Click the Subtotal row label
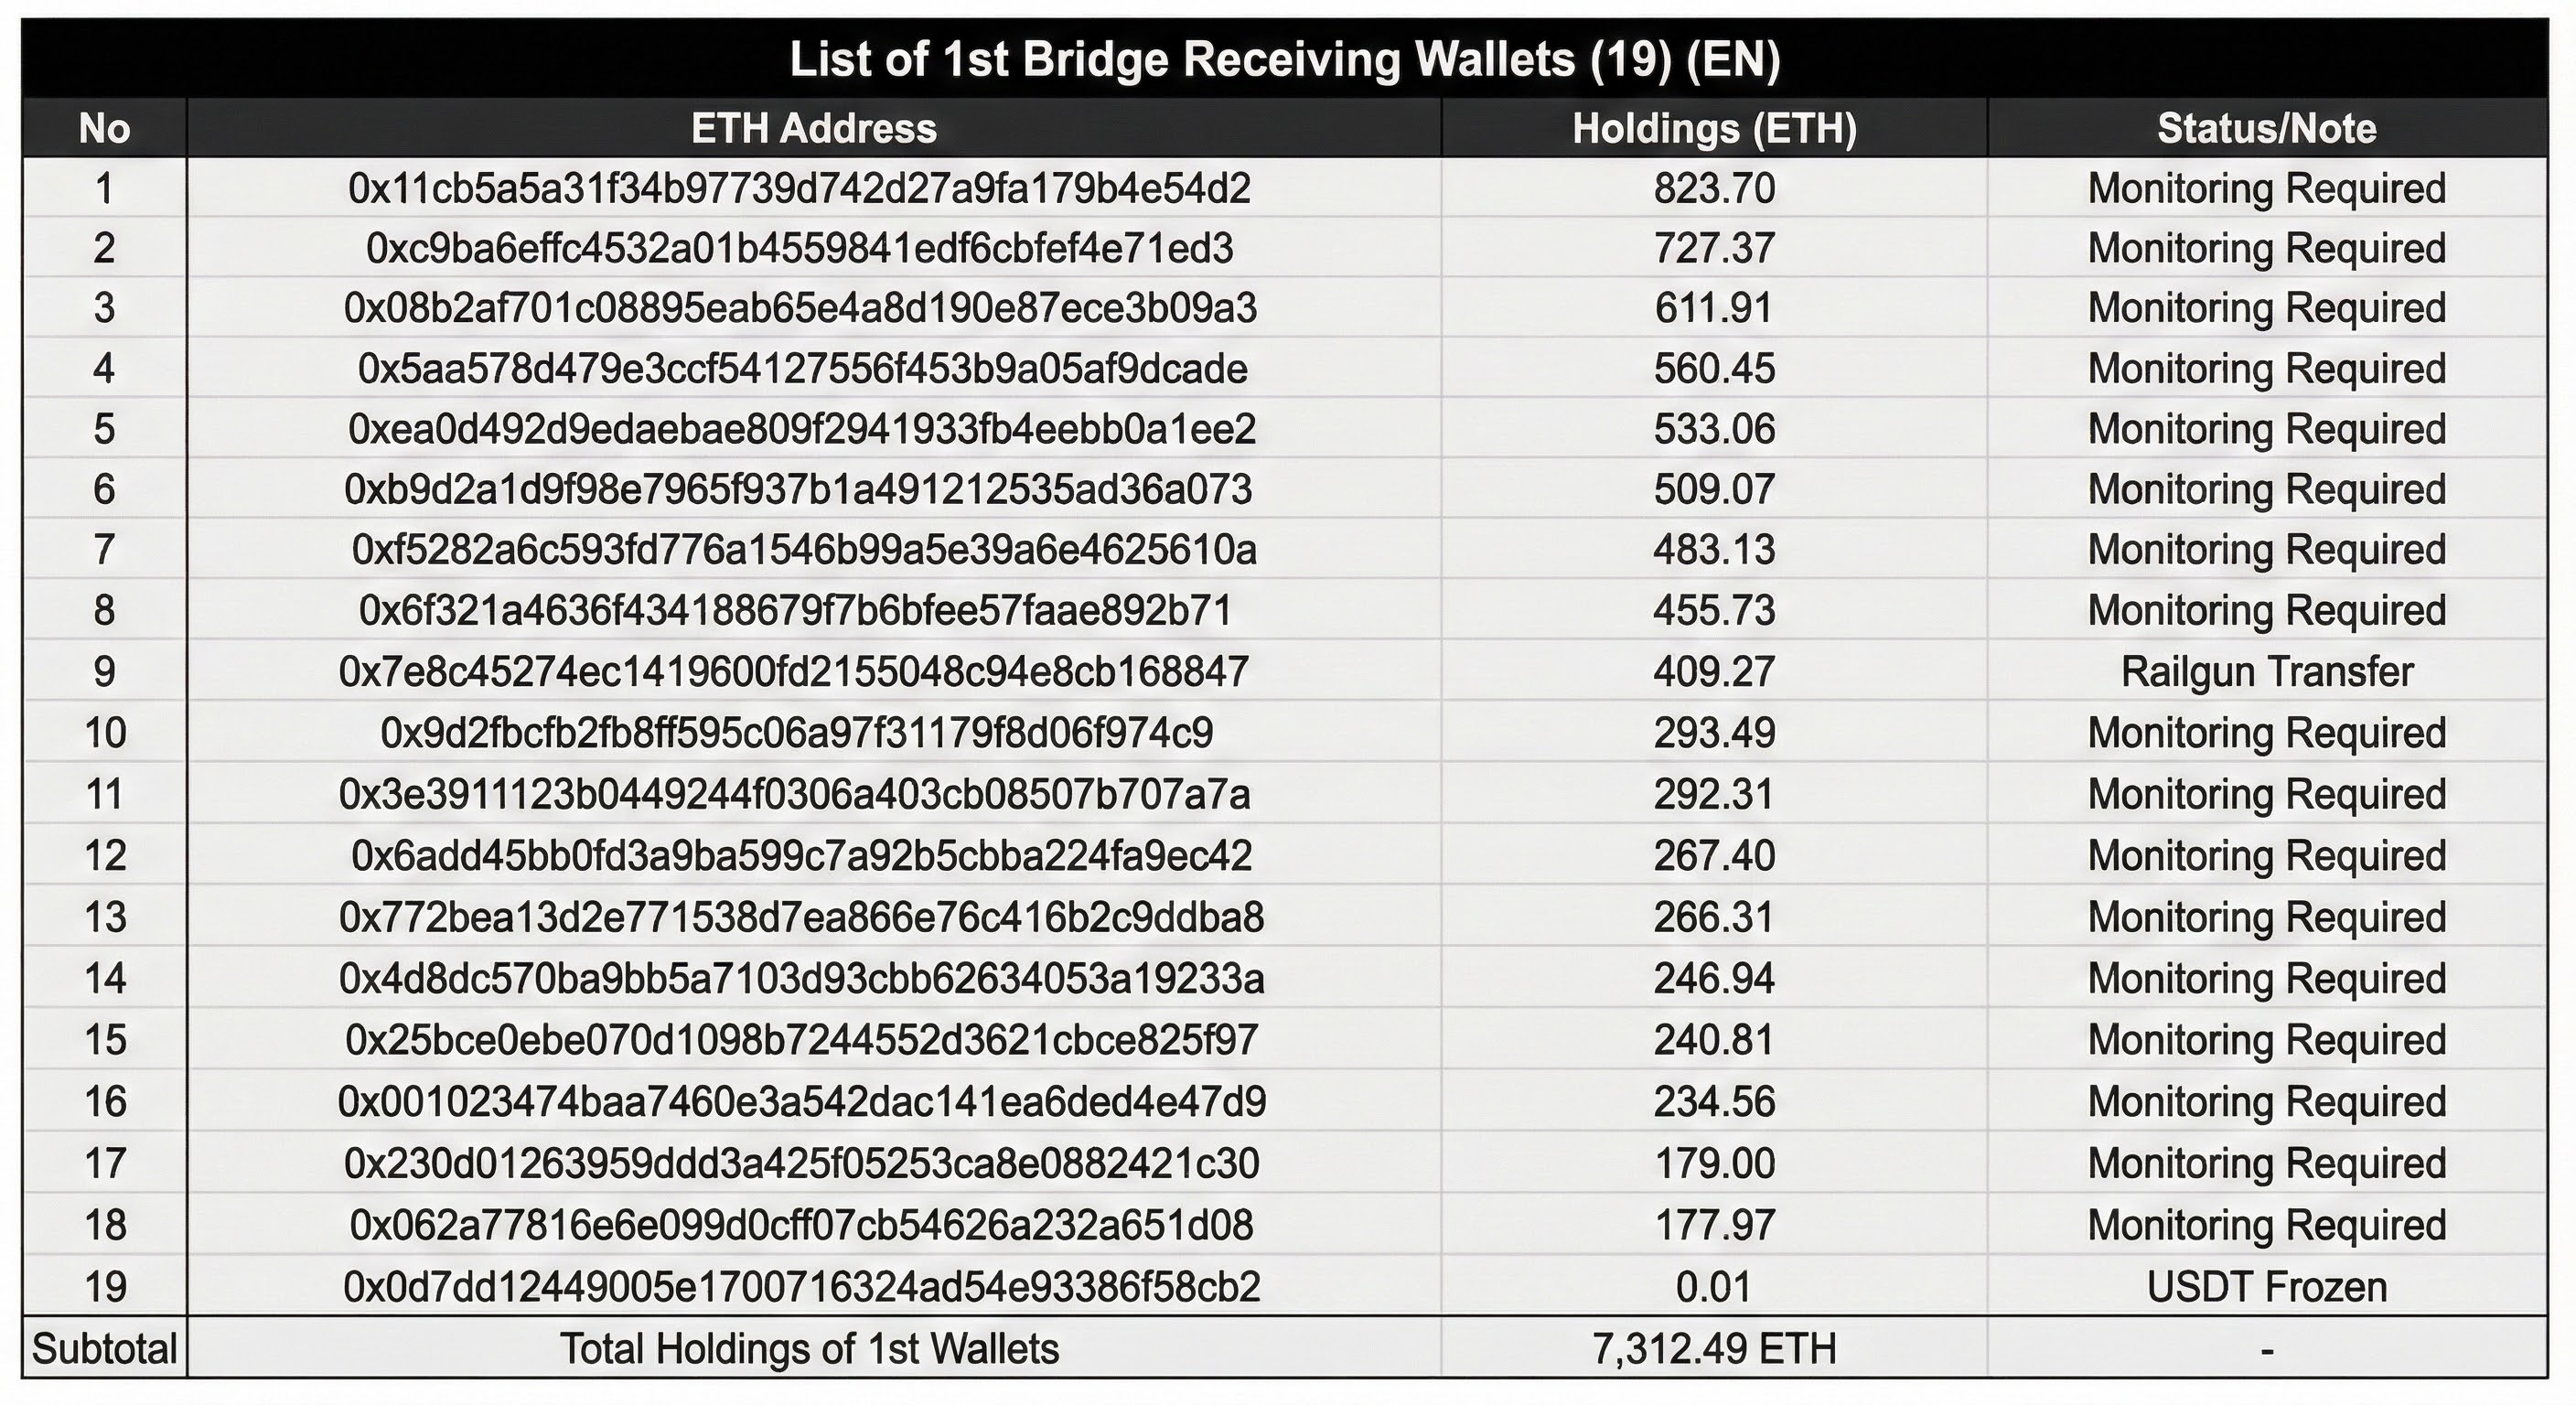 pos(104,1349)
